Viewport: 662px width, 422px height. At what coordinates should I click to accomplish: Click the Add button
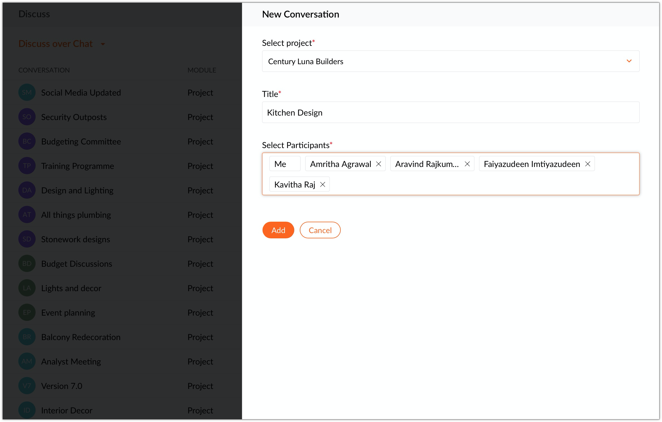click(x=278, y=230)
